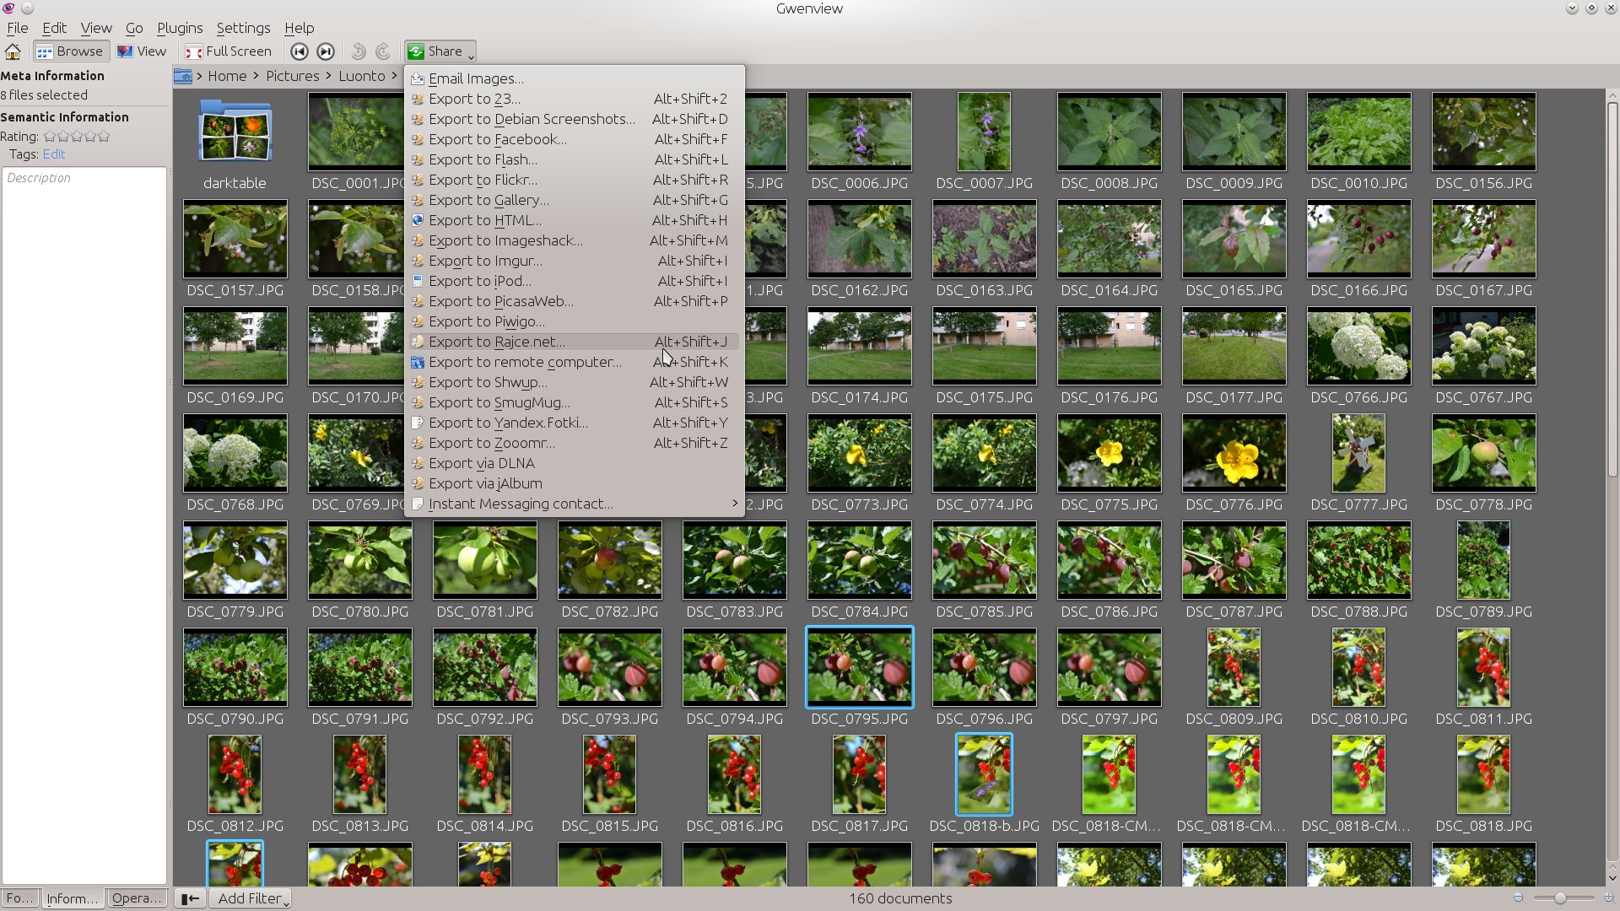Select thumbnail DSC_0795.JPG

[x=859, y=677]
